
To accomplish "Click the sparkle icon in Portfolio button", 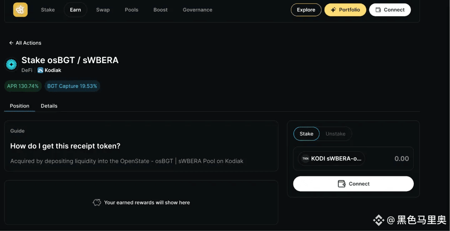I will click(333, 10).
